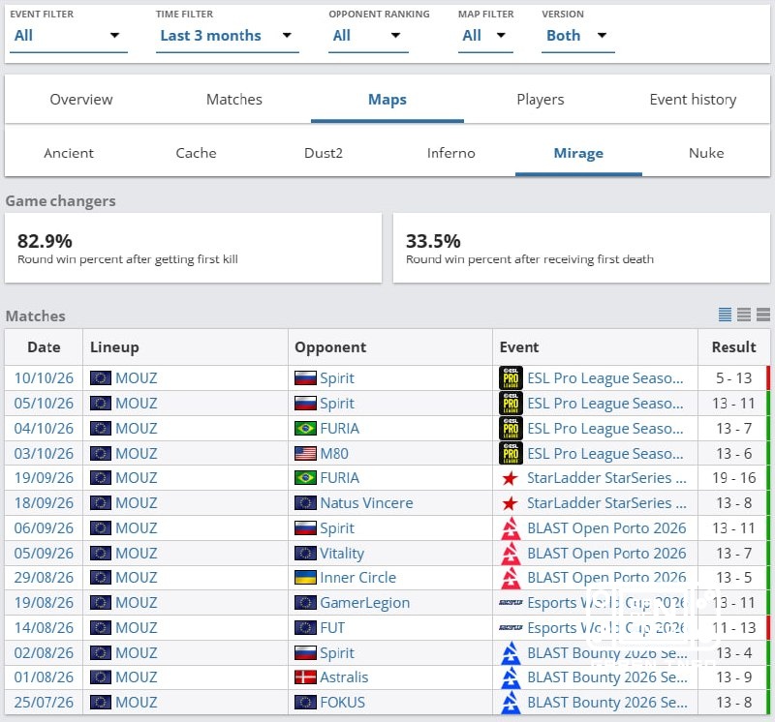Switch to the Dust2 map tab
The width and height of the screenshot is (775, 722).
pos(324,153)
